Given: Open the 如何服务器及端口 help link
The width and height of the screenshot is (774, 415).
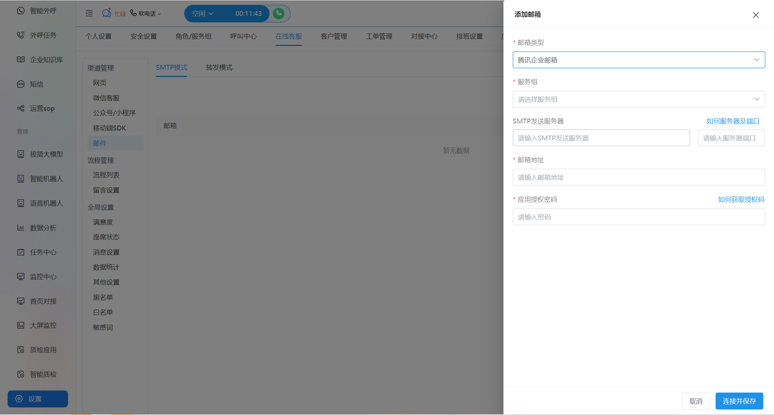Looking at the screenshot, I should coord(733,121).
